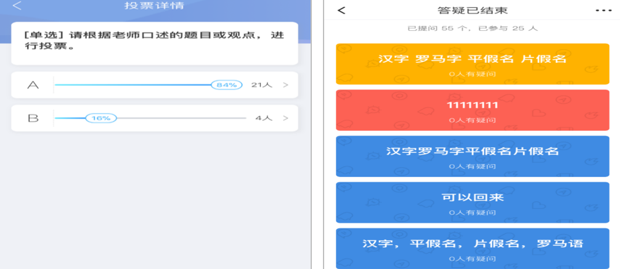Screen dimensions: 620x269
Task: Open the red 11111111 question card
Action: (473, 110)
